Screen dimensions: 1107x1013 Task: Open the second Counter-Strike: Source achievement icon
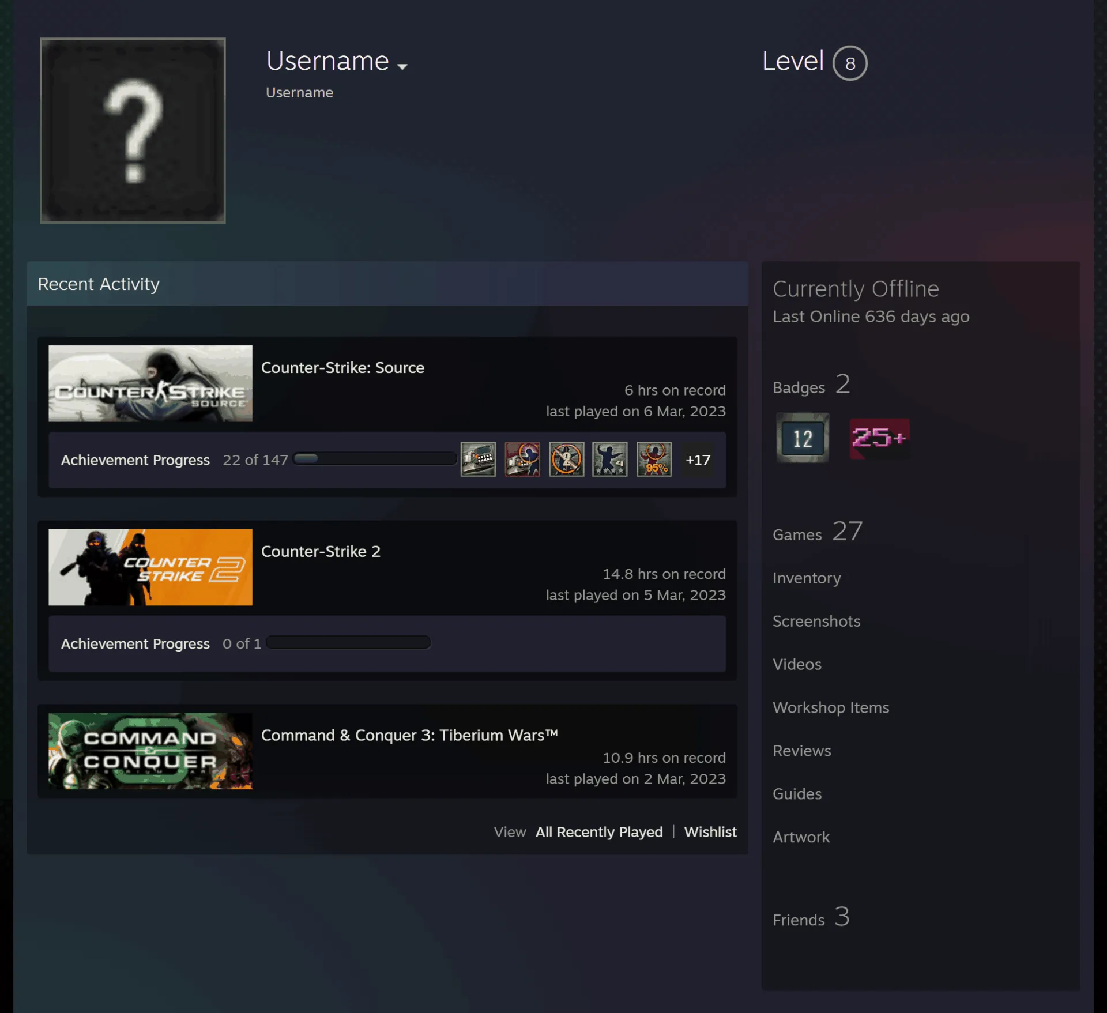[522, 459]
